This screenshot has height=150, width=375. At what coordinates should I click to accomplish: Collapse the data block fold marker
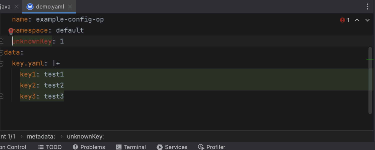coord(1,52)
